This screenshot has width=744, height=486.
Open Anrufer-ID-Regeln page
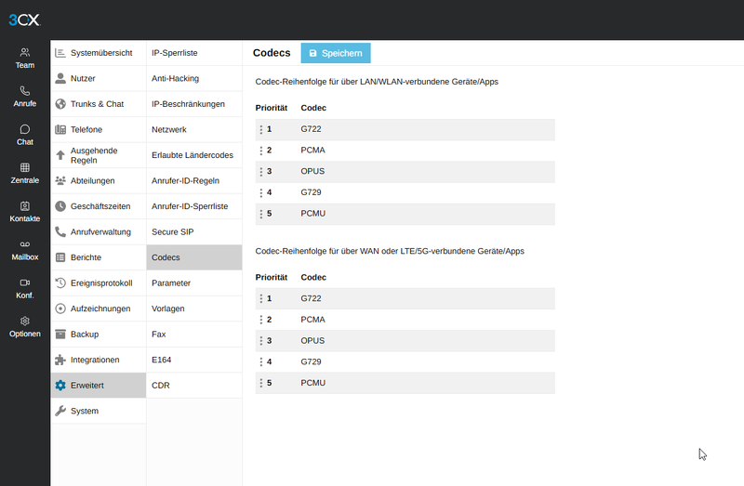coord(194,180)
